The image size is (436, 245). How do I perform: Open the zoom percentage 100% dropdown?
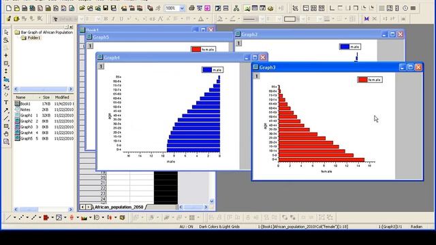(x=182, y=8)
